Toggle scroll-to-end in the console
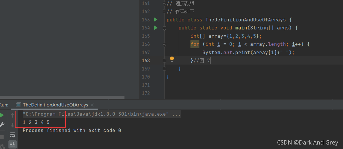This screenshot has width=343, height=149. coord(13,144)
